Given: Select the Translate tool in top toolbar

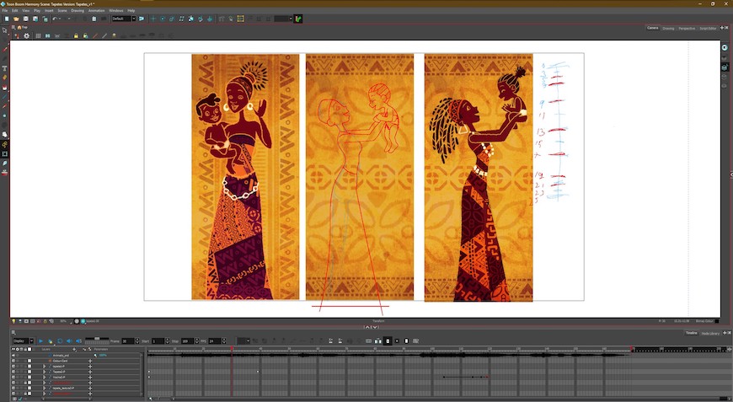Looking at the screenshot, I should 152,19.
